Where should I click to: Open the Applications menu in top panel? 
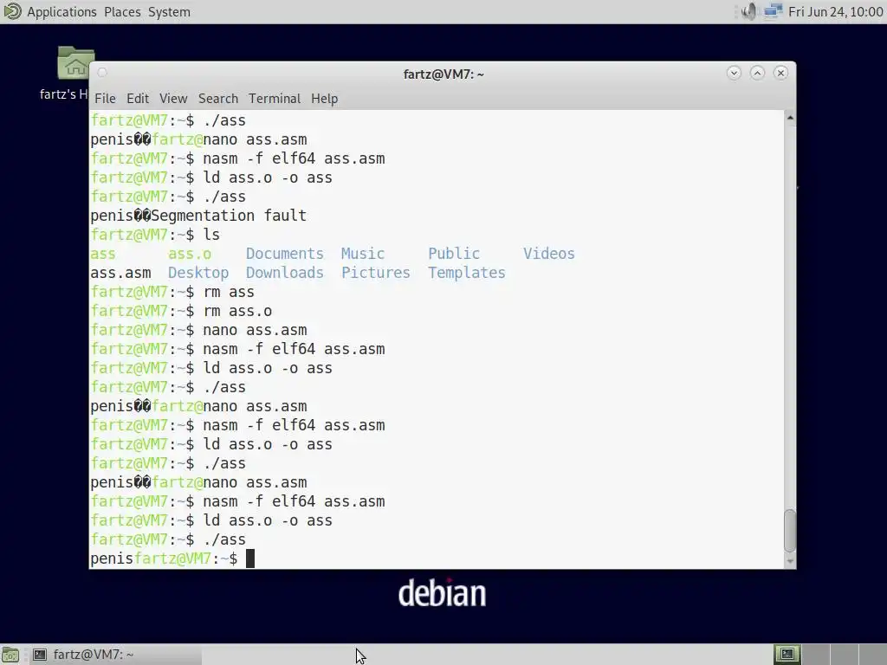click(x=62, y=12)
